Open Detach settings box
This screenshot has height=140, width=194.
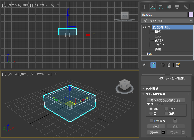pos(183,132)
